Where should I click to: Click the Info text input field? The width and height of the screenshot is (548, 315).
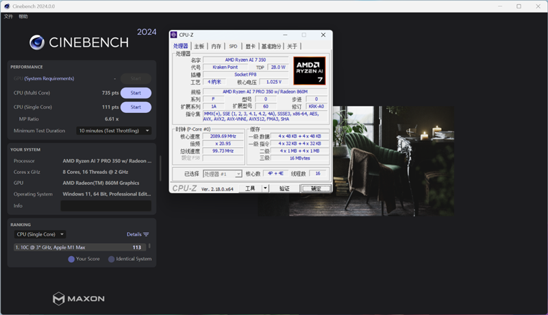coord(105,205)
